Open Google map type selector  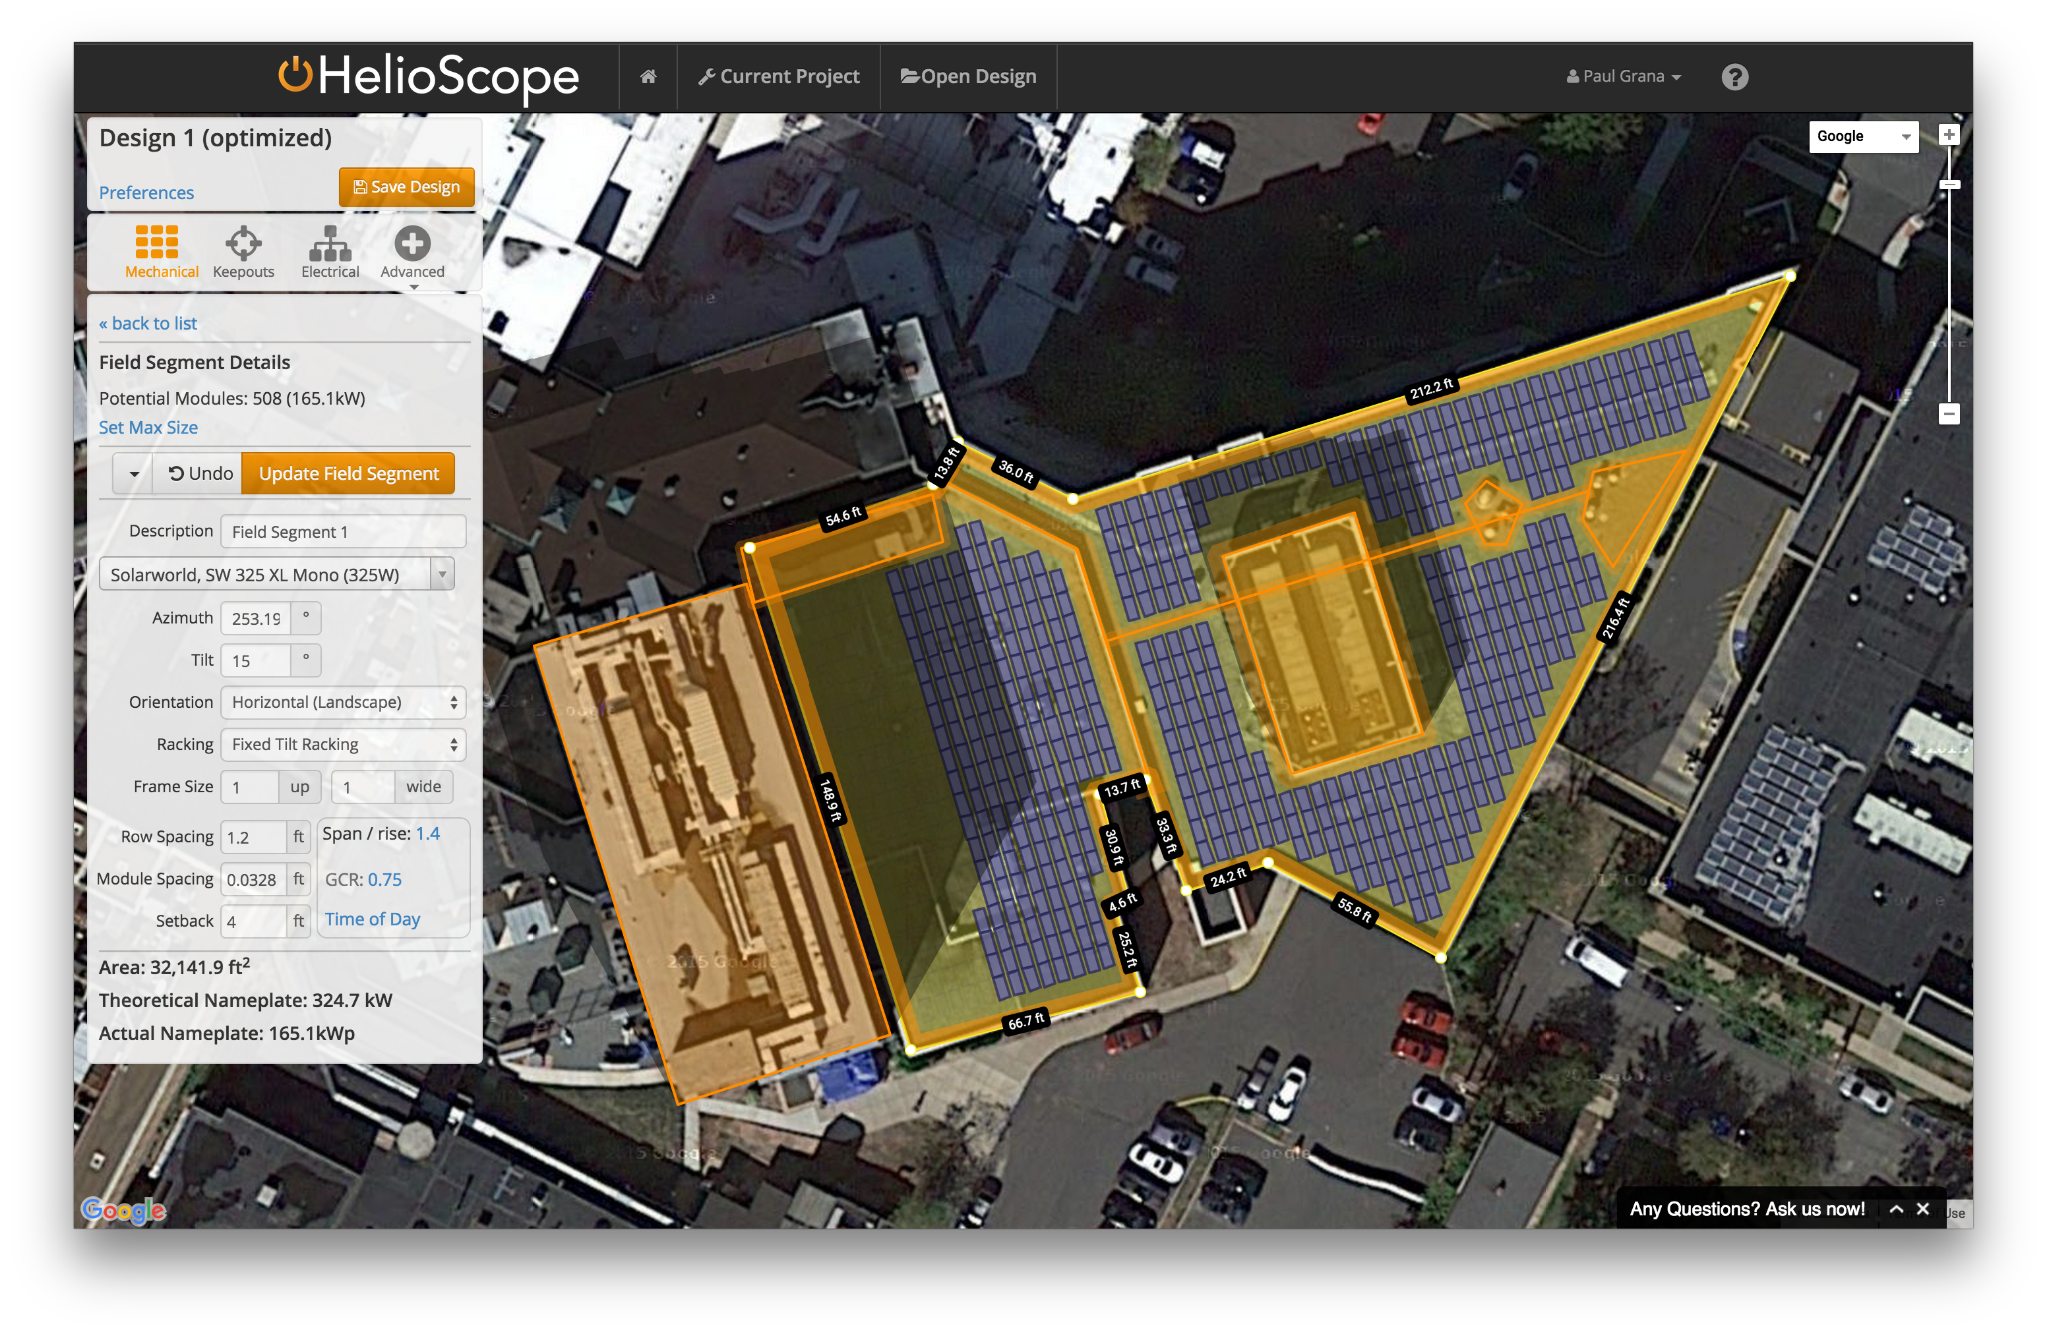click(1863, 136)
